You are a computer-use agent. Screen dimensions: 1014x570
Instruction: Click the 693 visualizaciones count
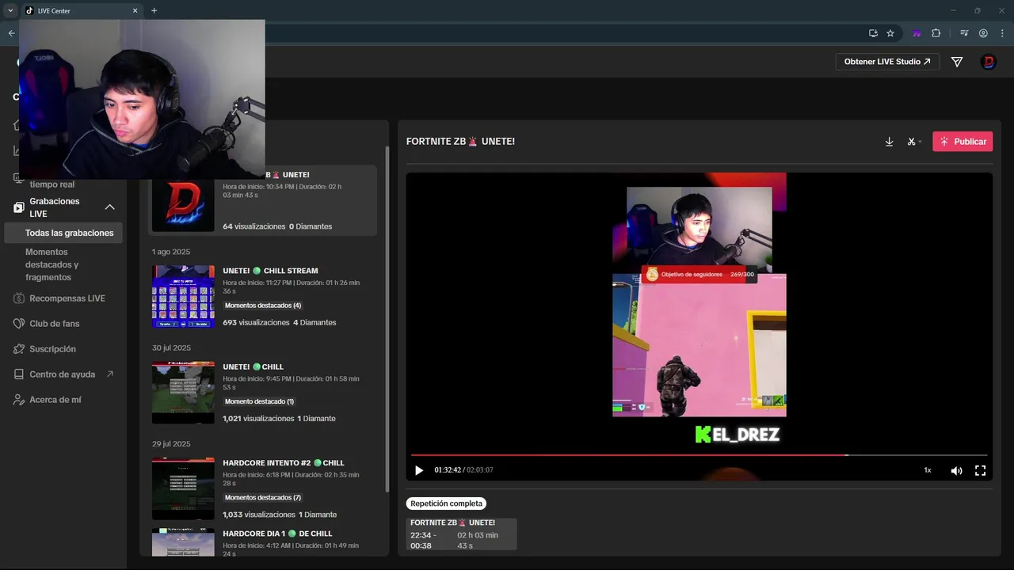click(256, 323)
